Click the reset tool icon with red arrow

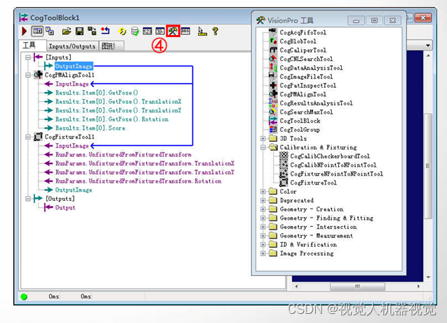[x=105, y=31]
